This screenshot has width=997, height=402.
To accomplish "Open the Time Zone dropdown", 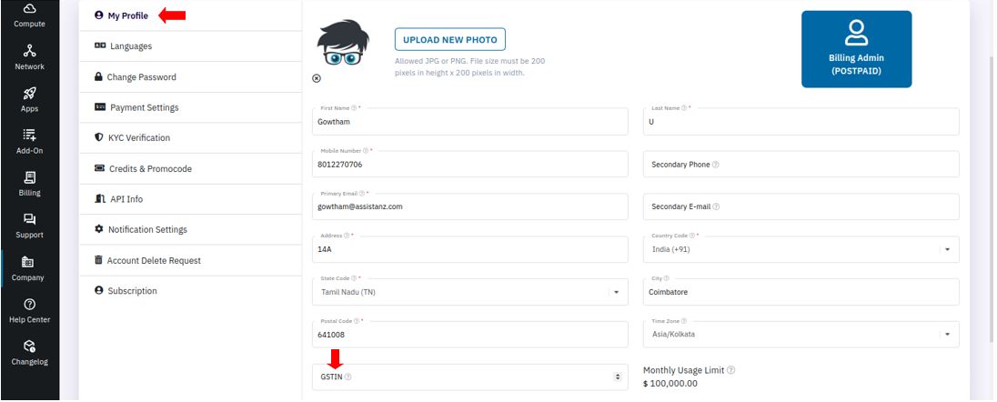I will (947, 335).
